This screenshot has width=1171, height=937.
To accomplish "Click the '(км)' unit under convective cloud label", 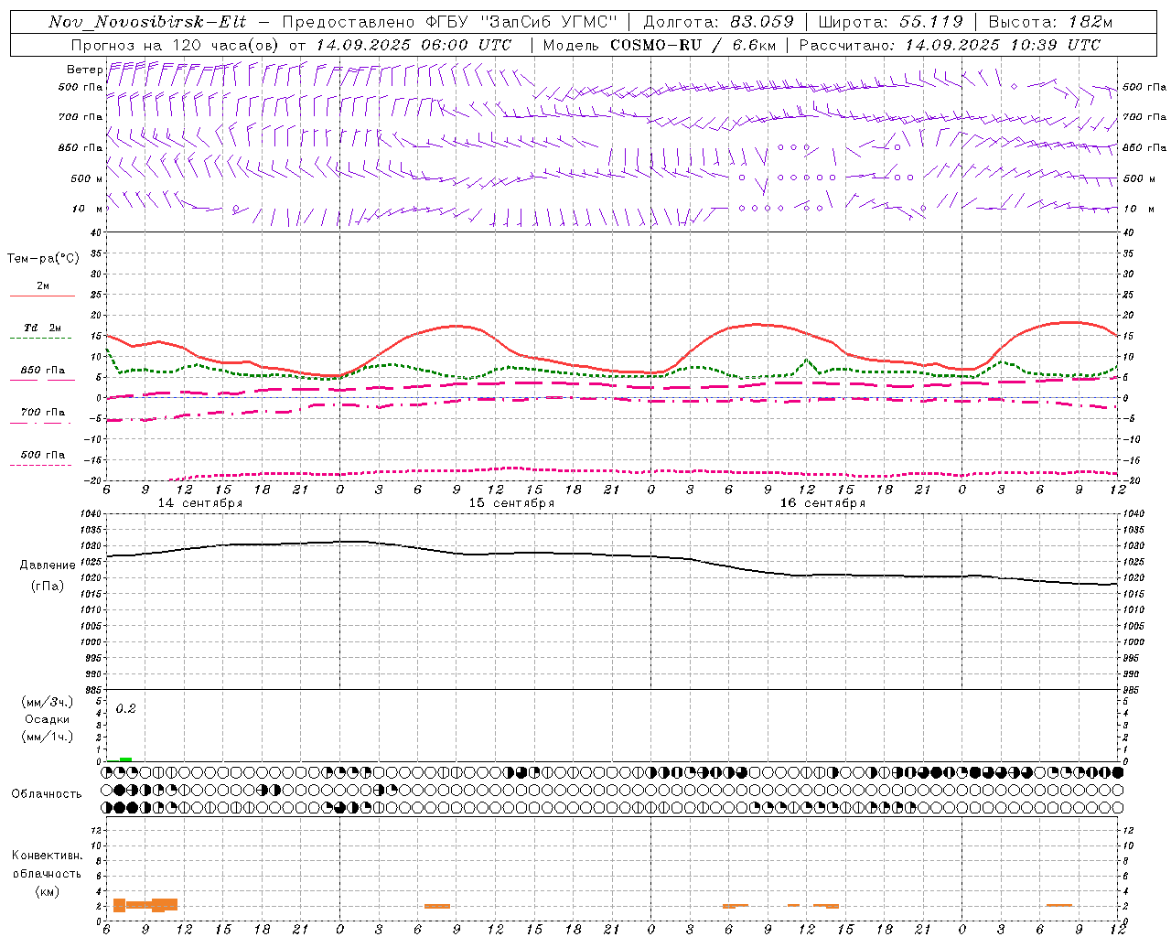I will point(48,891).
